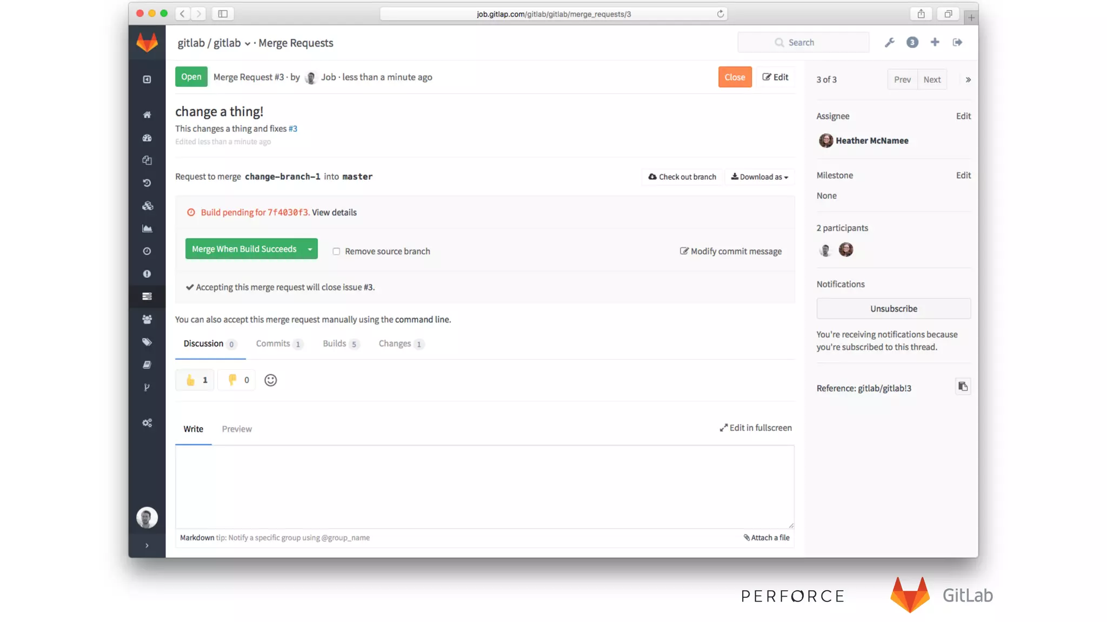Click the Unsubscribe button
1107x622 pixels.
point(893,308)
